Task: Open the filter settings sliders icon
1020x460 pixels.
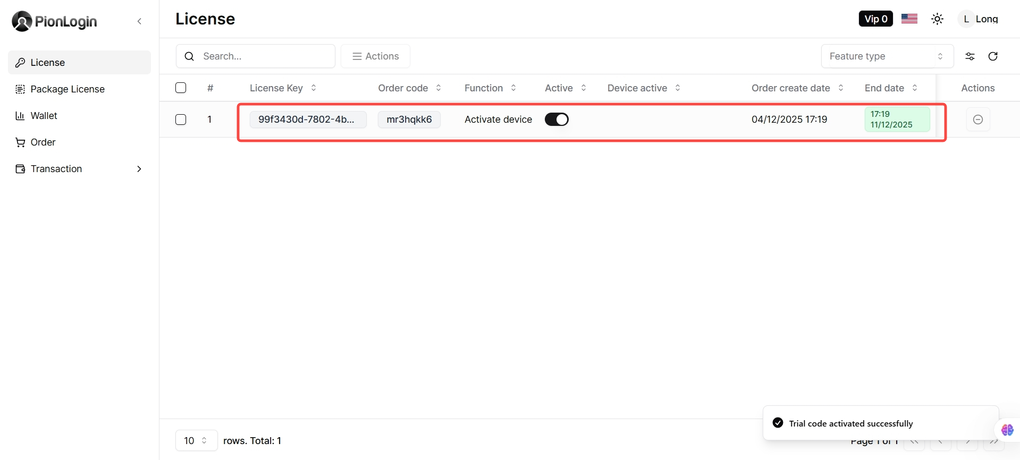Action: [x=970, y=56]
